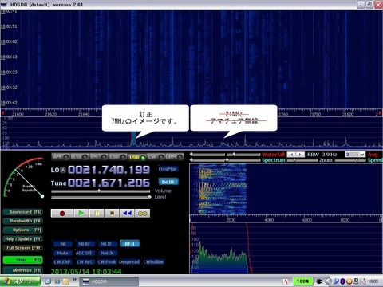This screenshot has width=383, height=287.
Task: Adjust the right Waterfall contrast slider
Action: pos(243,155)
